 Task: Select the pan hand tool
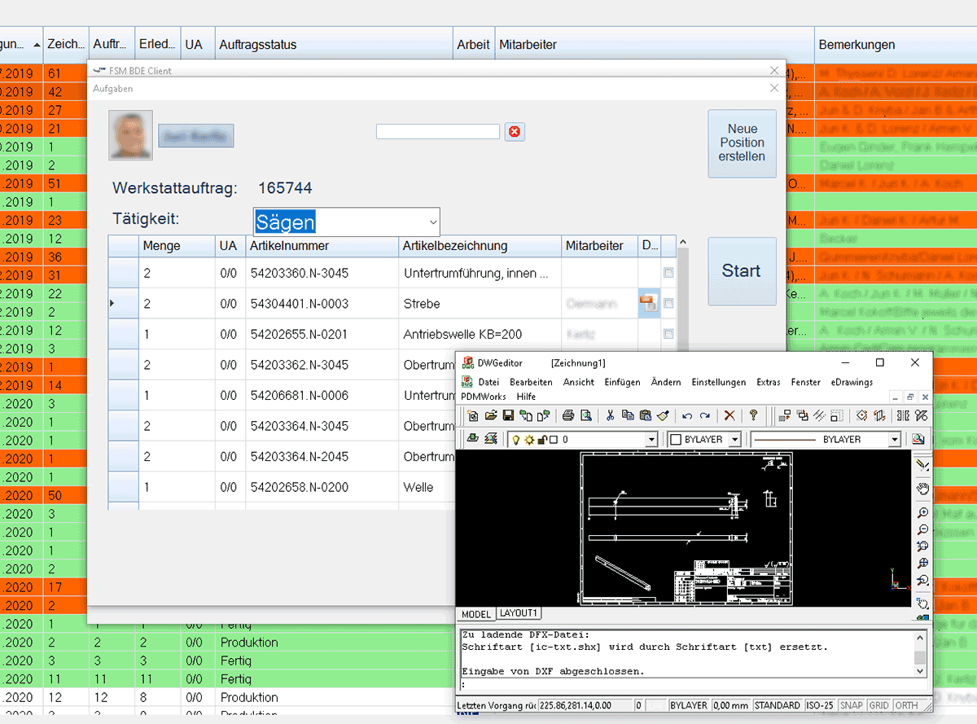point(922,489)
